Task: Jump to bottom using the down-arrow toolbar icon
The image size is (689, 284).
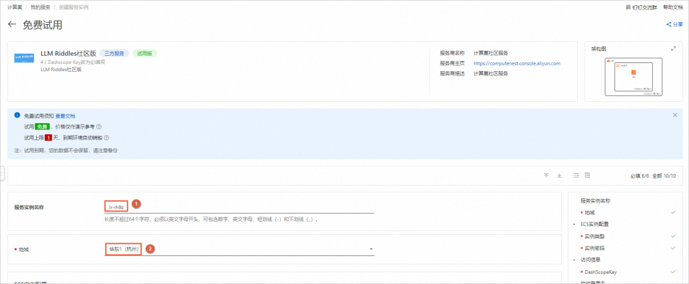Action: pyautogui.click(x=560, y=175)
